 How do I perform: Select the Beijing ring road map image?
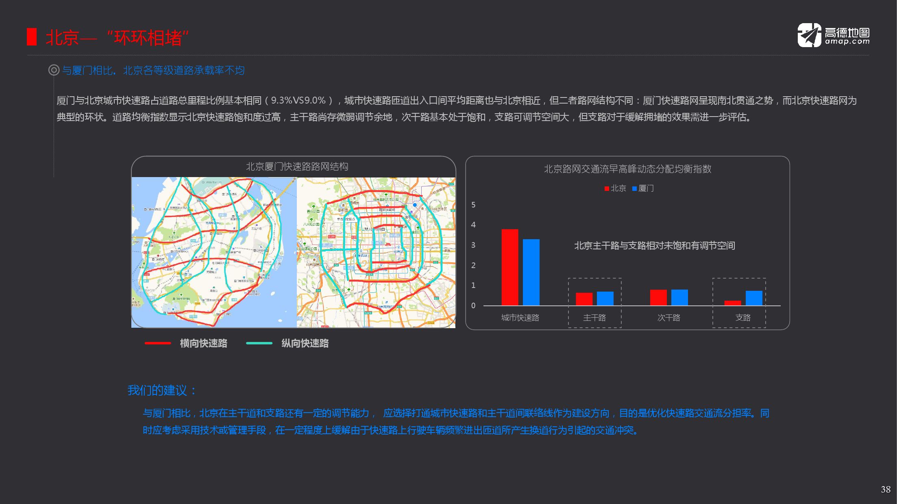[376, 252]
